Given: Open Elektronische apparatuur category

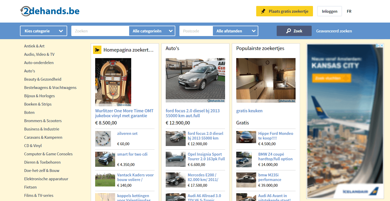Looking at the screenshot, I should coord(46,179).
